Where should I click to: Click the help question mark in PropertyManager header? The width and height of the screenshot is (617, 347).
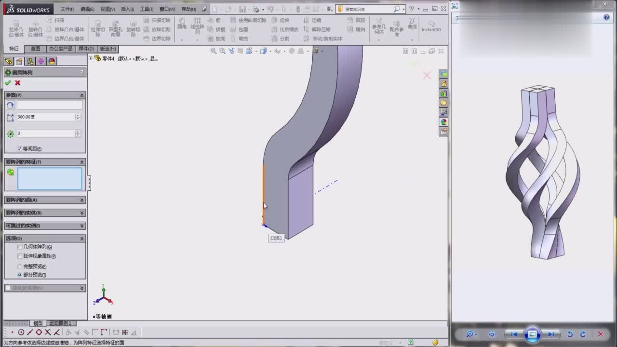(x=82, y=72)
